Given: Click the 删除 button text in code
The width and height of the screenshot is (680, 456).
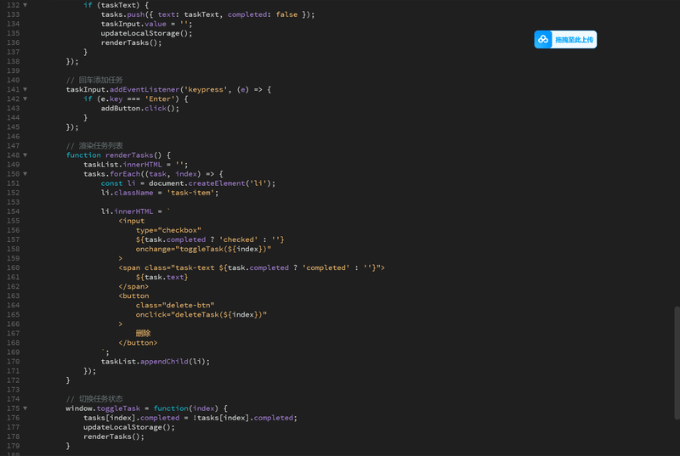Looking at the screenshot, I should (143, 334).
